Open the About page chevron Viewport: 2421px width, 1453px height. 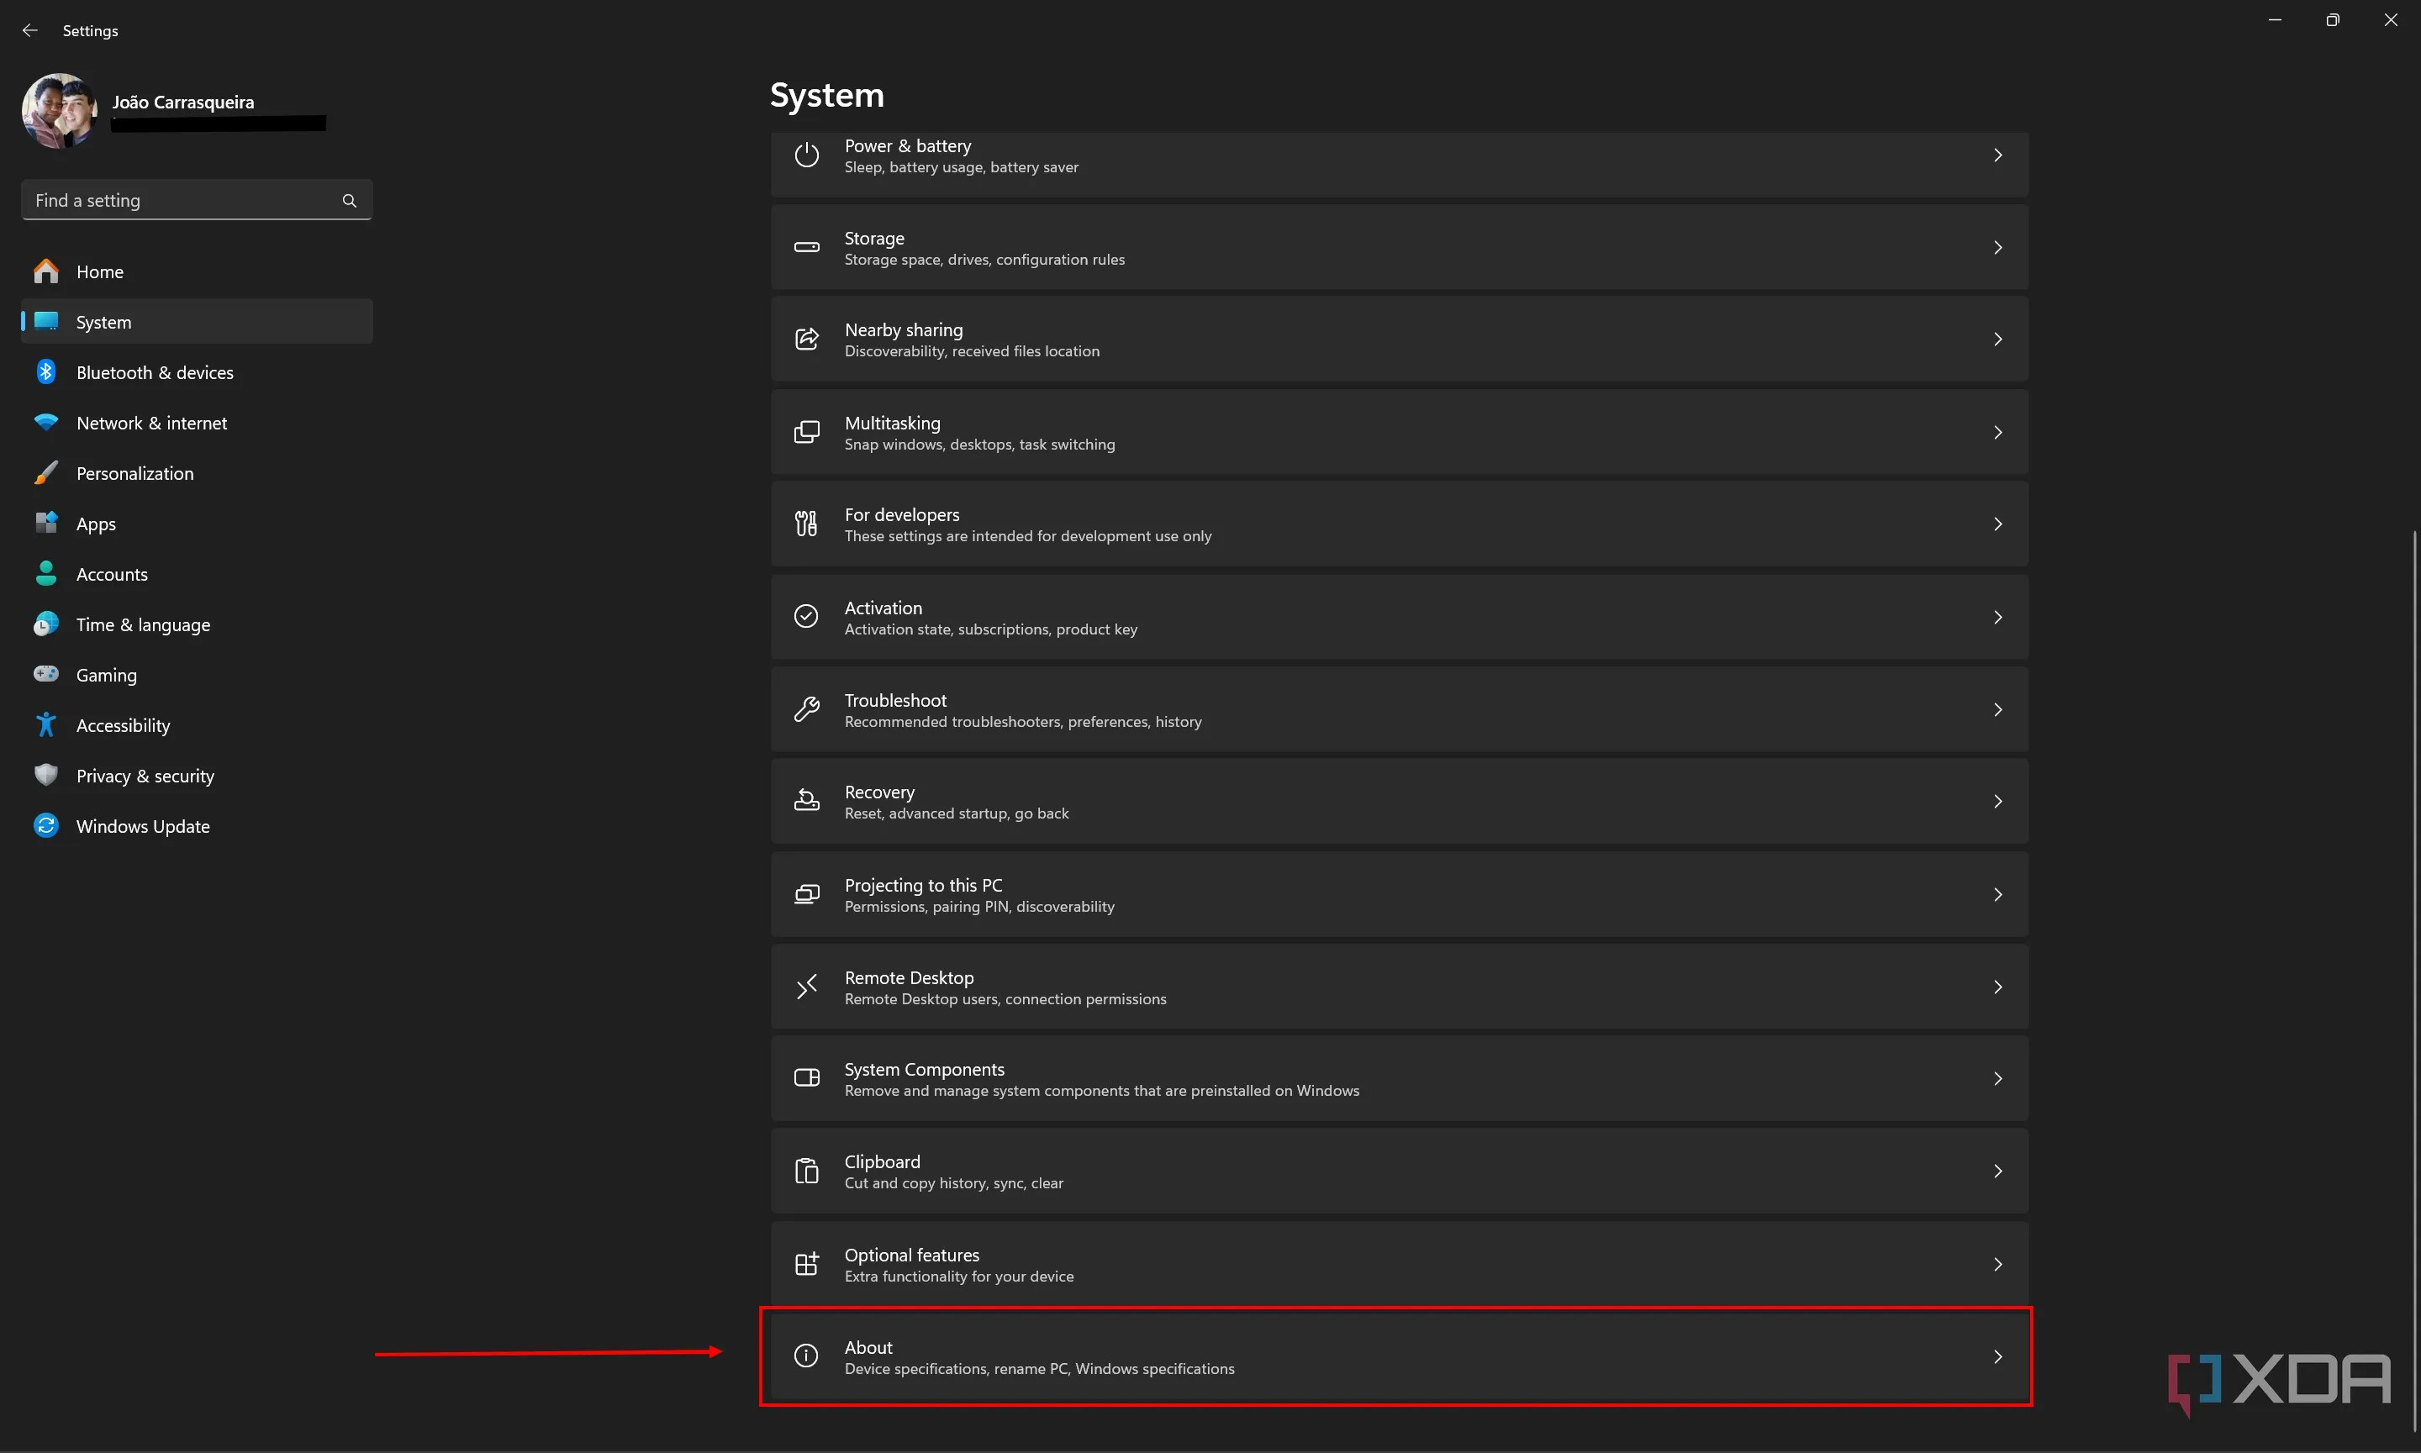point(1998,1355)
